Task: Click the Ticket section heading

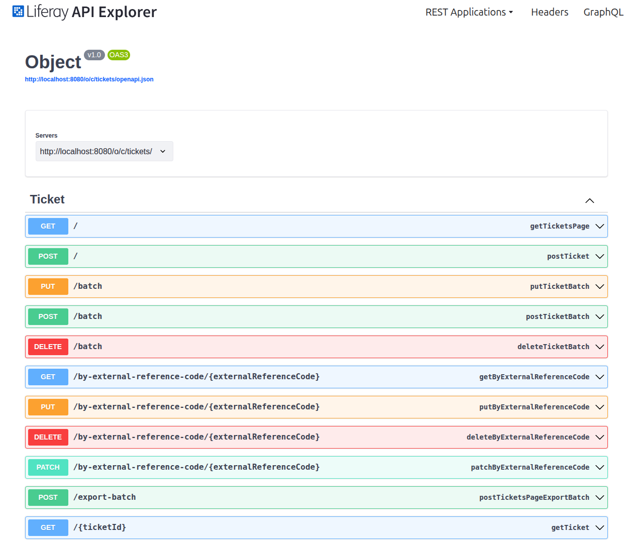Action: click(47, 199)
